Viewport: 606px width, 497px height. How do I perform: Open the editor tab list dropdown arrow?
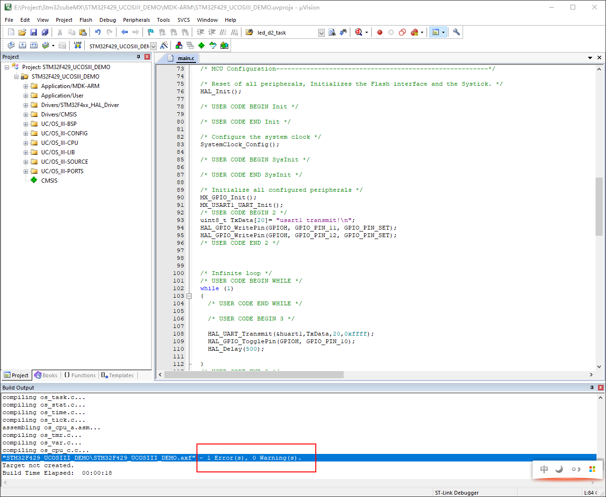coord(590,58)
